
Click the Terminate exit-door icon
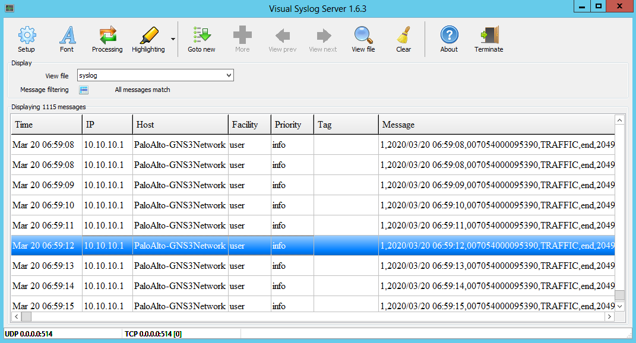coord(488,39)
